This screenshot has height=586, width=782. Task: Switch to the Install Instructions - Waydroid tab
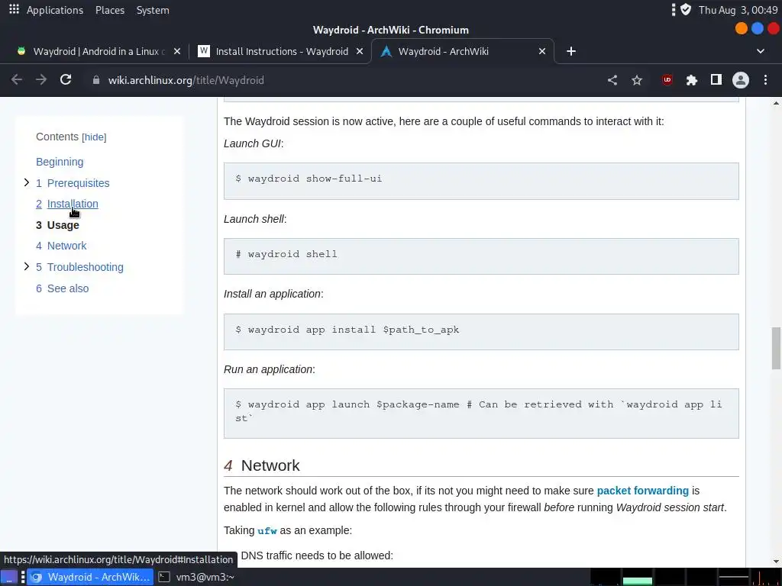click(280, 51)
